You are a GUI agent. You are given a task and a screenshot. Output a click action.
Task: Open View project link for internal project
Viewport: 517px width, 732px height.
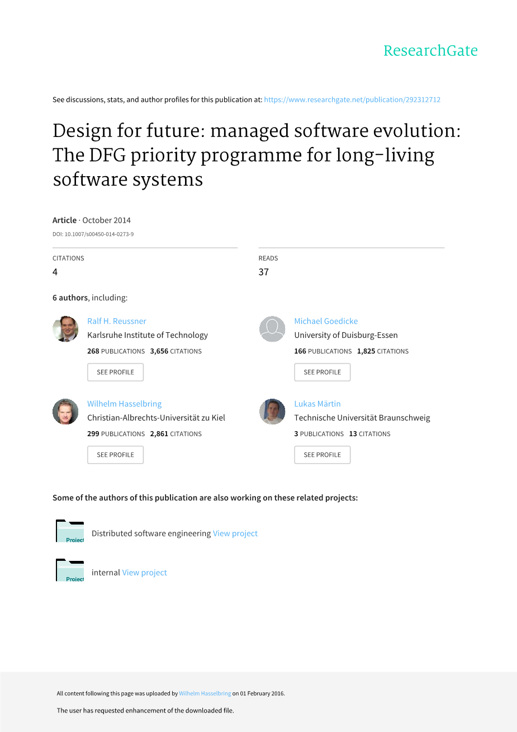pyautogui.click(x=144, y=573)
